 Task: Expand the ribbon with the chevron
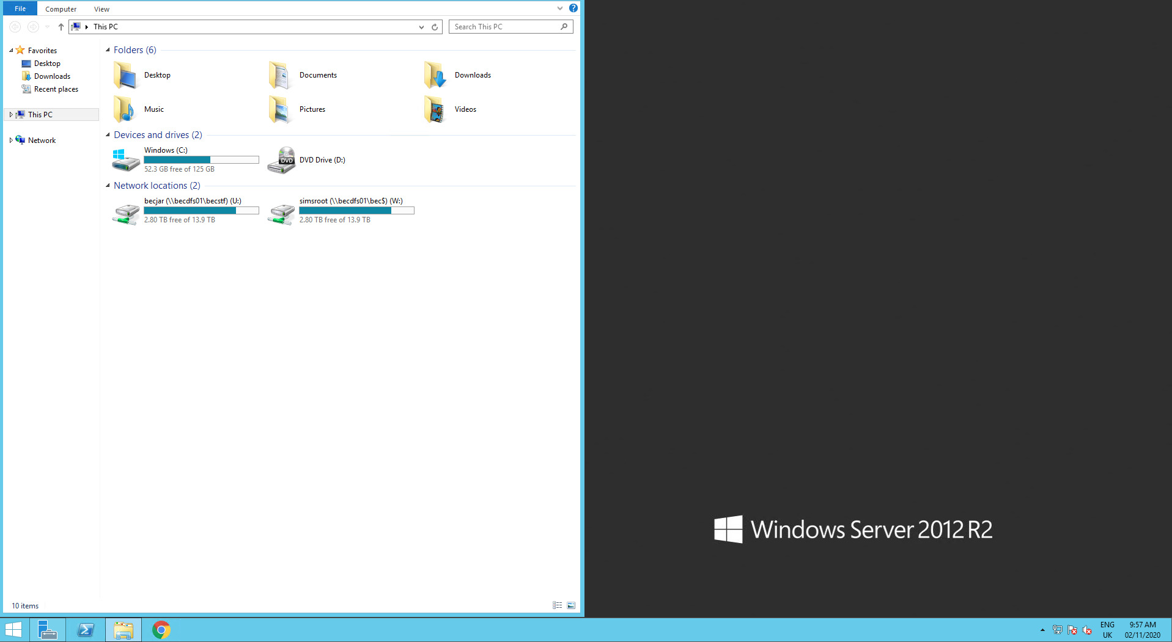tap(559, 9)
